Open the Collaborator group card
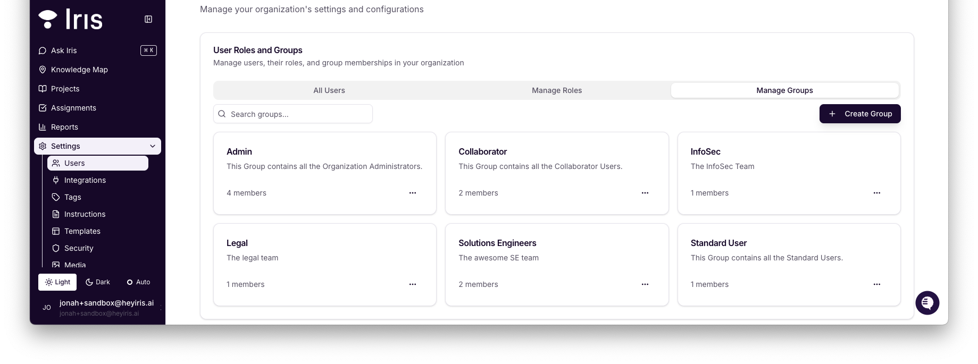 (557, 173)
